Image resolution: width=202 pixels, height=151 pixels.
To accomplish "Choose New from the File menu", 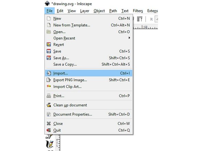I will pos(89,18).
